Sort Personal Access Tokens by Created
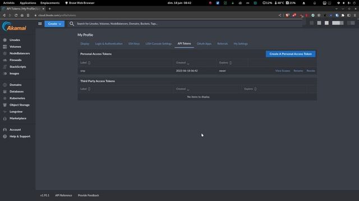The height and width of the screenshot is (201, 359). tap(182, 63)
